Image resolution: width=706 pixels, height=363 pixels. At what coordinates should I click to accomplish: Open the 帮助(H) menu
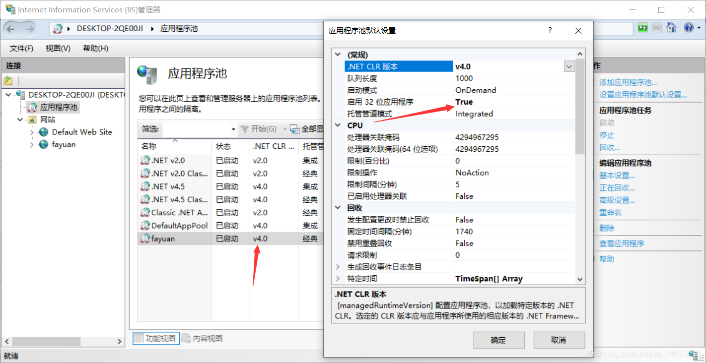(x=96, y=48)
